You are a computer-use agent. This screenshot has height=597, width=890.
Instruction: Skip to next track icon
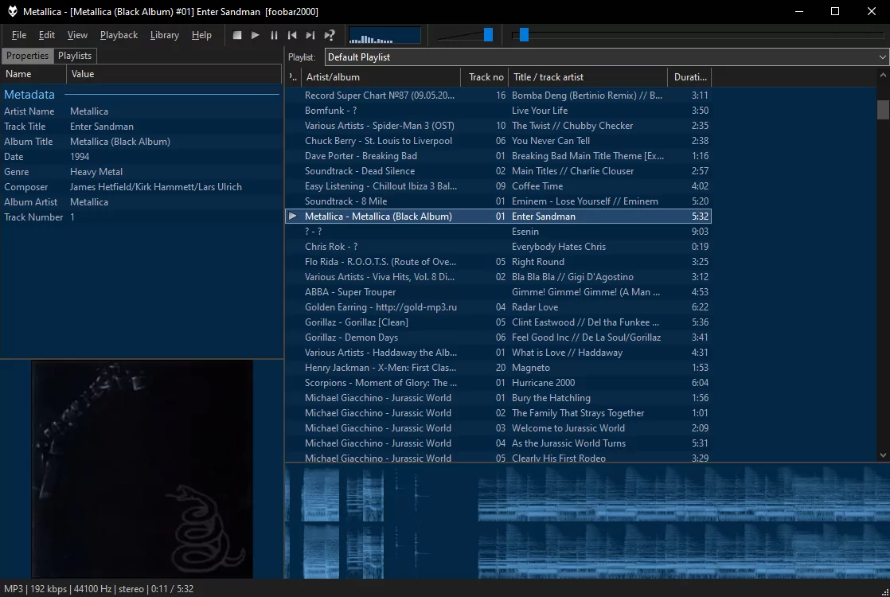tap(310, 35)
